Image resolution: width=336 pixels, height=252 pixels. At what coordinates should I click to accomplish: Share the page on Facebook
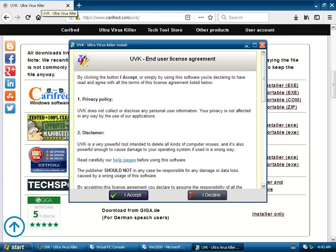[10, 58]
